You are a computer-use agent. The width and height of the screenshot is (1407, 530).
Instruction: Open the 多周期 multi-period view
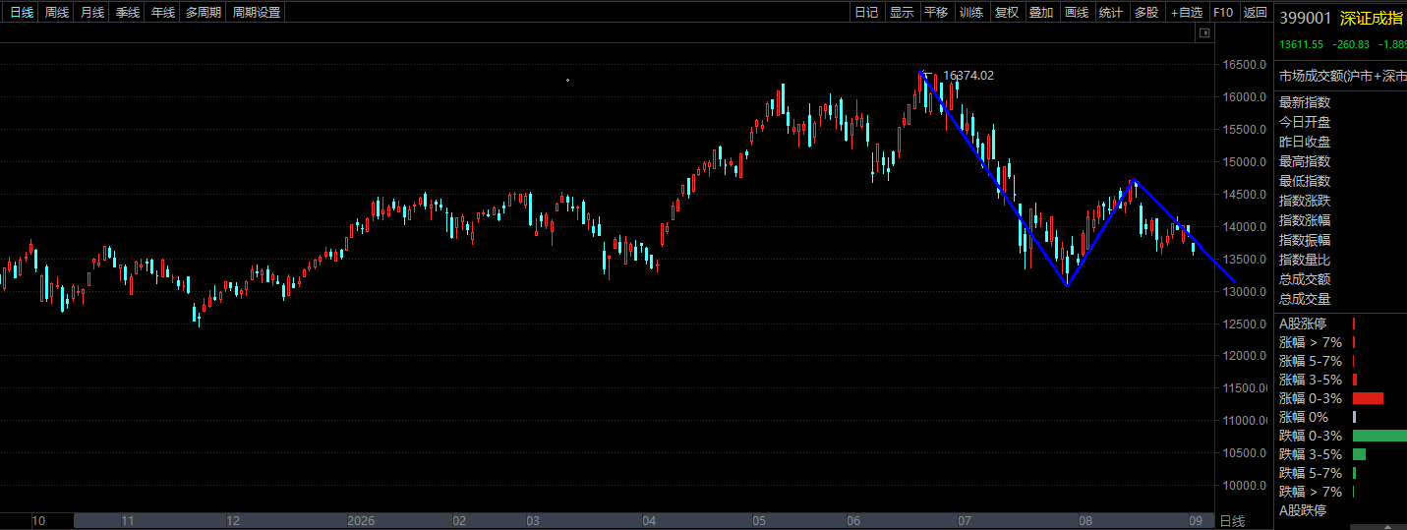coord(204,13)
